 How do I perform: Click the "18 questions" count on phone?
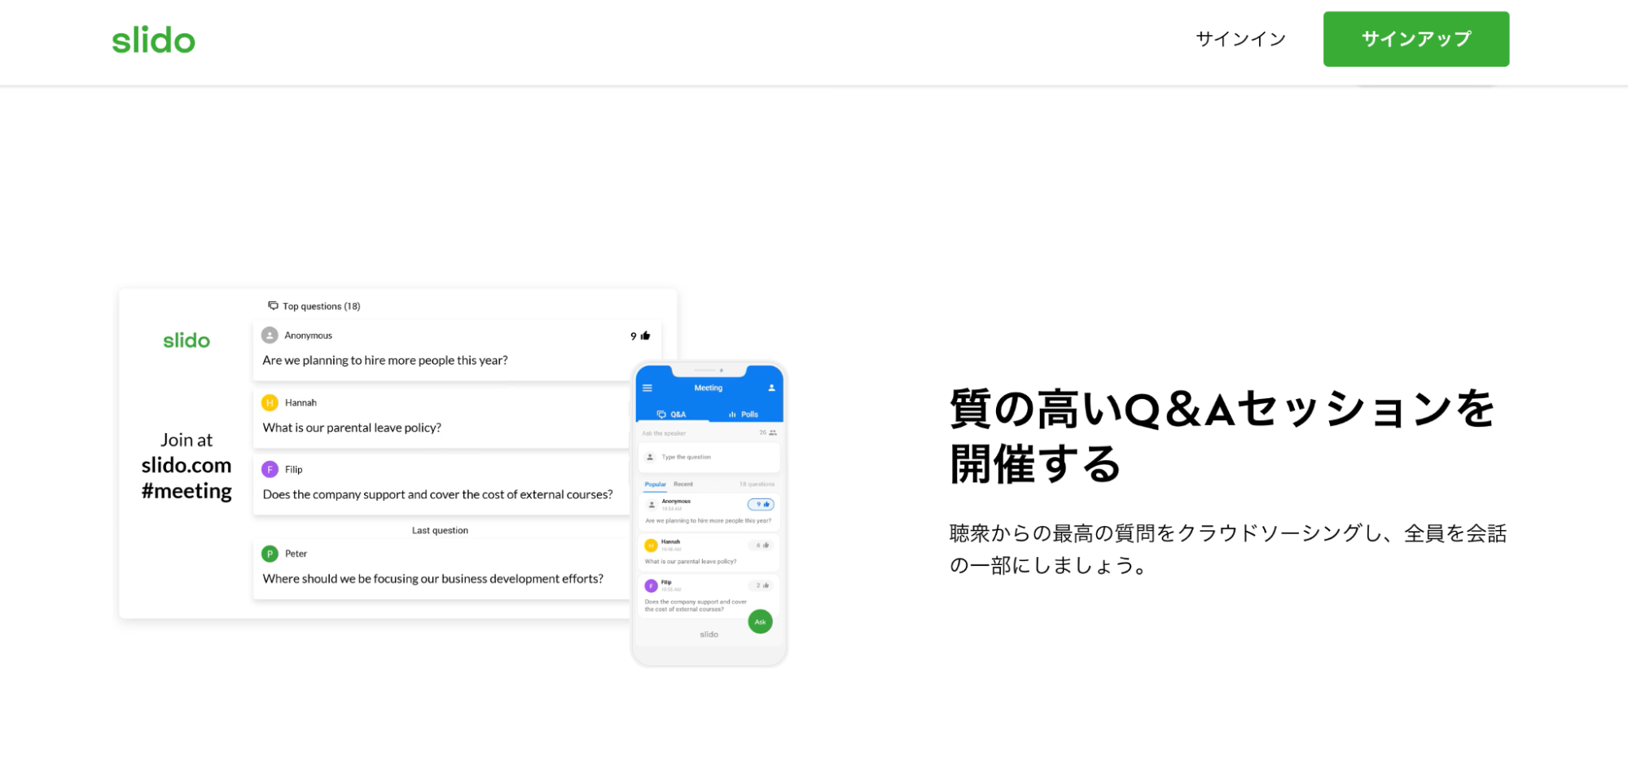click(x=757, y=484)
